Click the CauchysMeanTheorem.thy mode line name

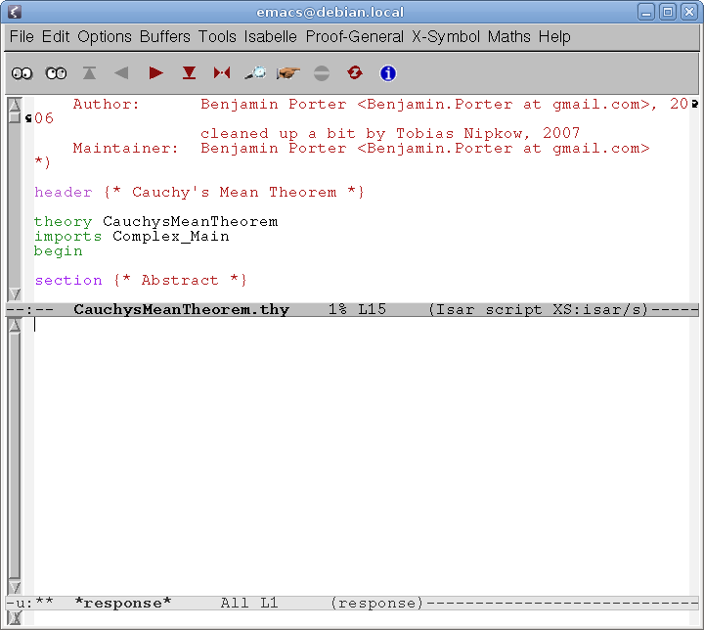pyautogui.click(x=181, y=310)
